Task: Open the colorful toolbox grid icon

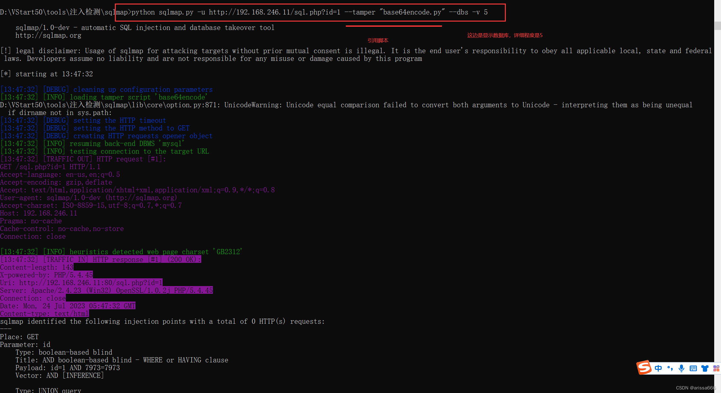Action: (x=716, y=368)
